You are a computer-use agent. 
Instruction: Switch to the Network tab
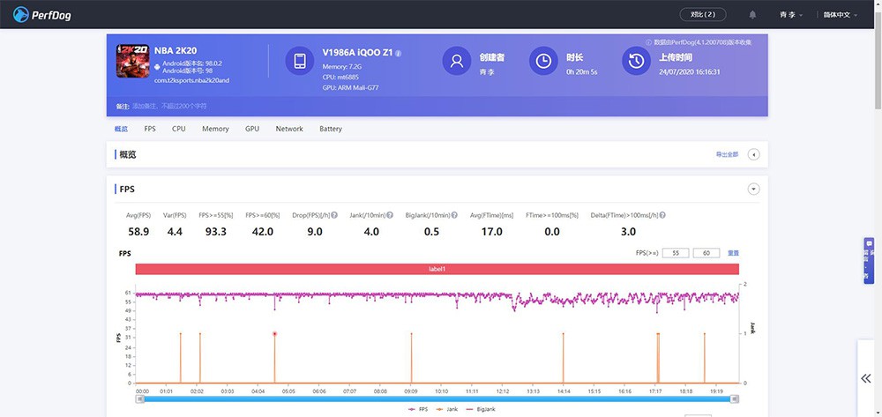point(289,129)
